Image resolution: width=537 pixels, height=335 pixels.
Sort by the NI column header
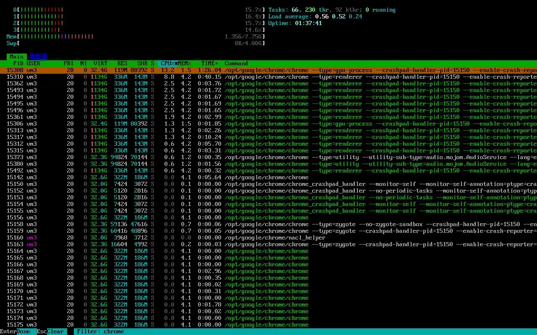click(84, 63)
